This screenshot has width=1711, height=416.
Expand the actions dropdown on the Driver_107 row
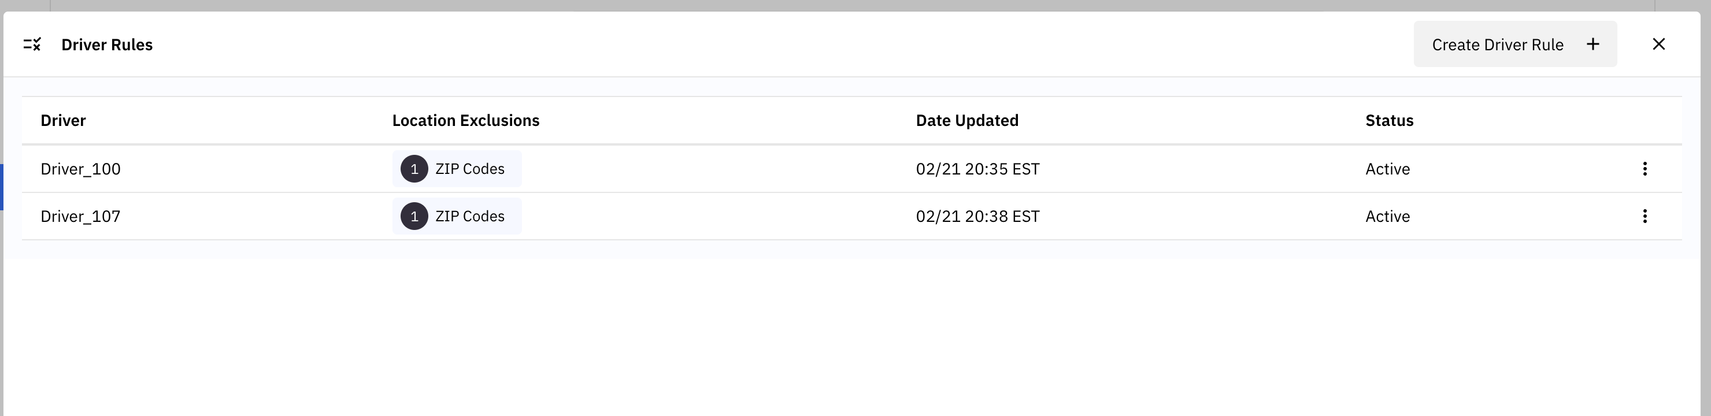coord(1645,216)
